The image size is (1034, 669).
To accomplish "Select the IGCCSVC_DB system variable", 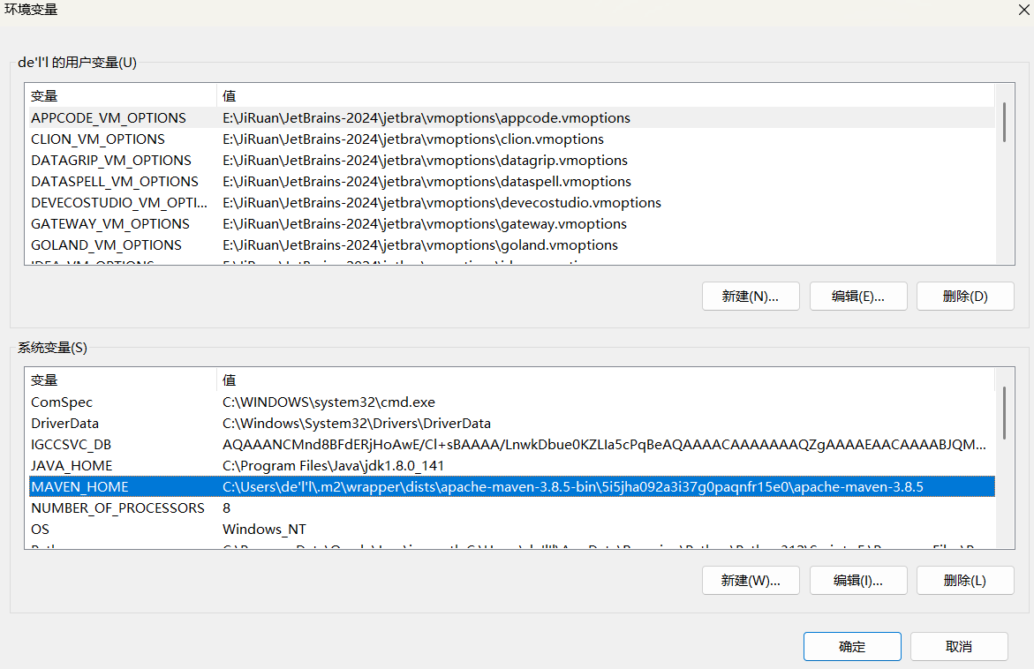I will click(71, 444).
